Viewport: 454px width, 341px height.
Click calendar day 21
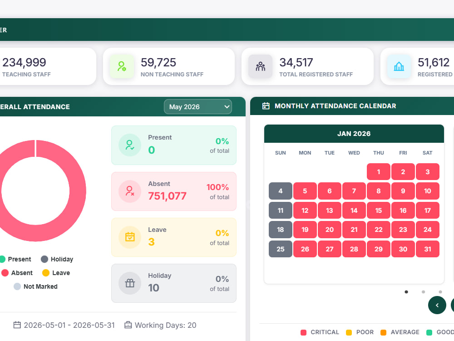coord(354,230)
